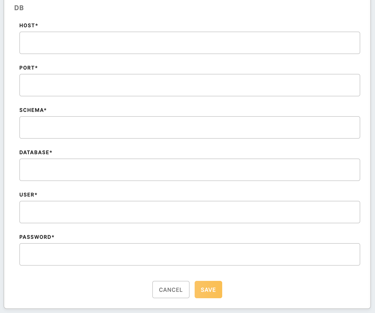Click the DB section heading

point(19,8)
